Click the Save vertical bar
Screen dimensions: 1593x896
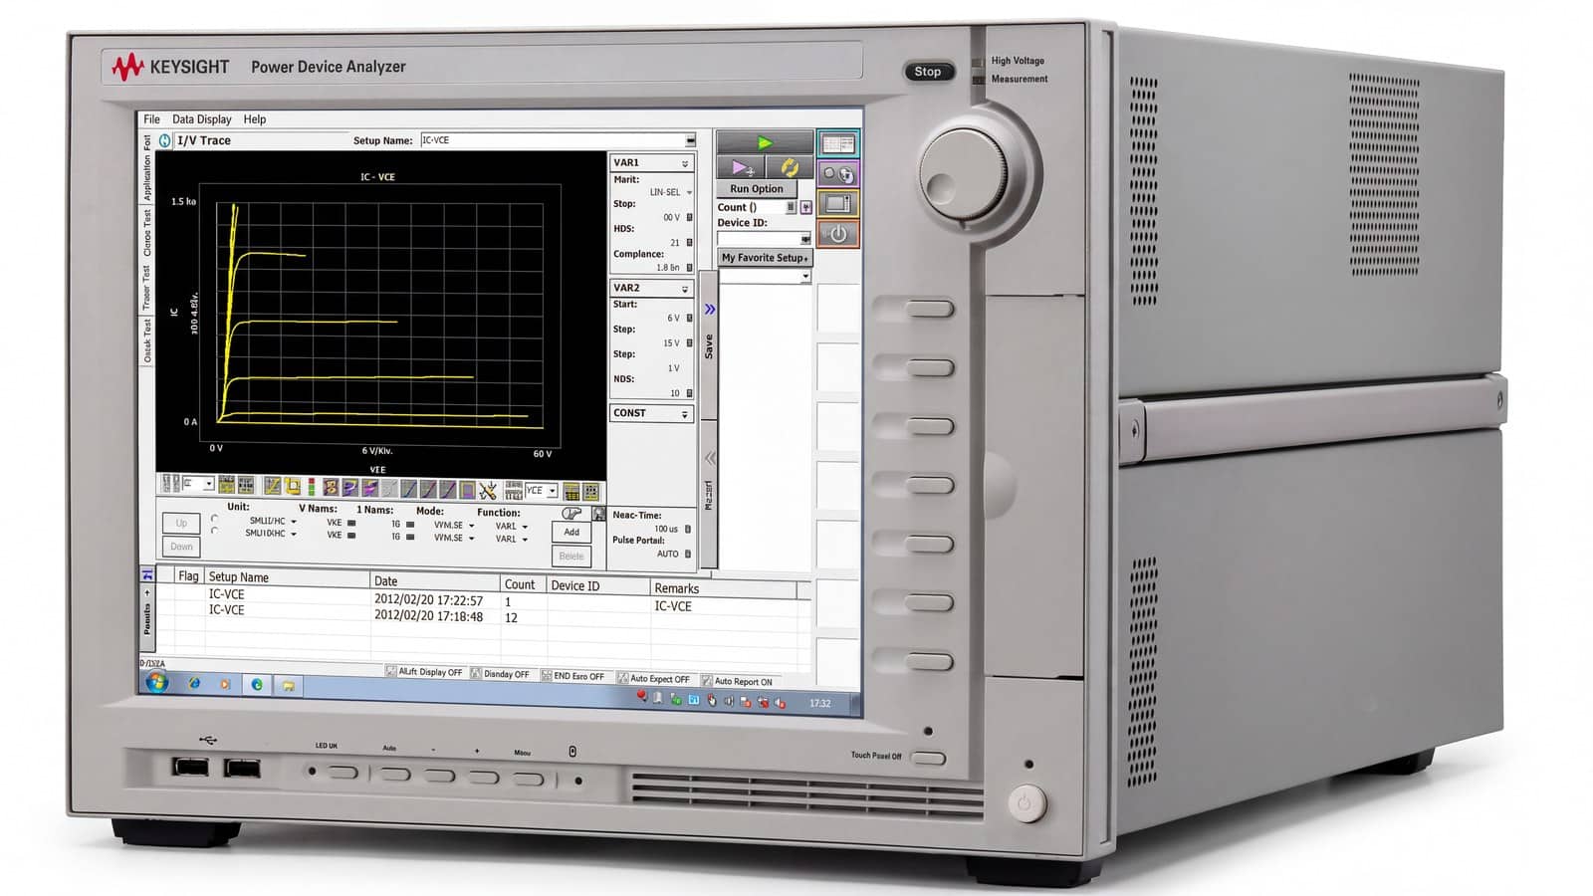(709, 346)
